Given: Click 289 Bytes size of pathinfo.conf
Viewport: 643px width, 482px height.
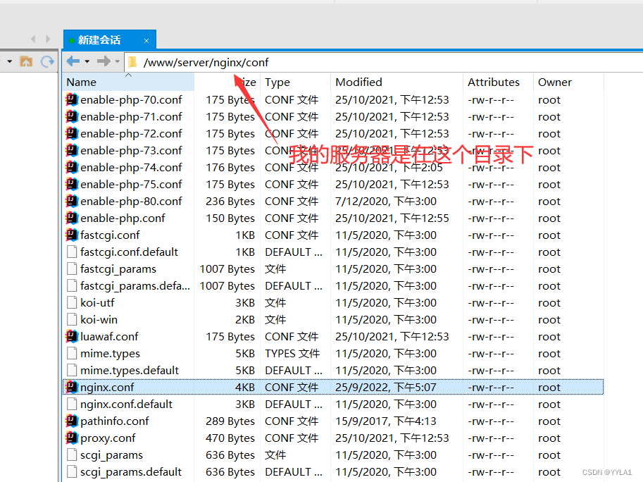Looking at the screenshot, I should coord(230,421).
